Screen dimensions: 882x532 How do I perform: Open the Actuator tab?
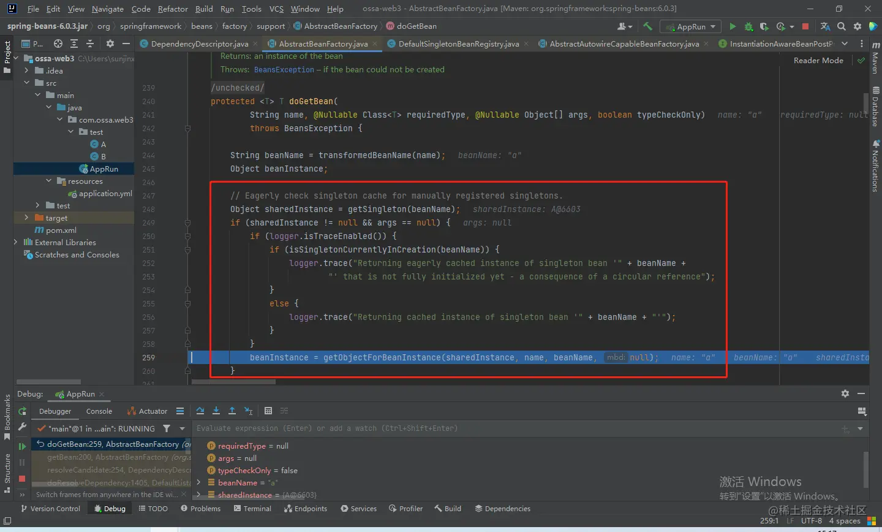(x=147, y=411)
